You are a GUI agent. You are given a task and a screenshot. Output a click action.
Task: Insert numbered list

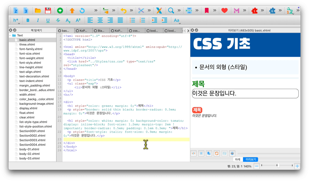coord(142,20)
